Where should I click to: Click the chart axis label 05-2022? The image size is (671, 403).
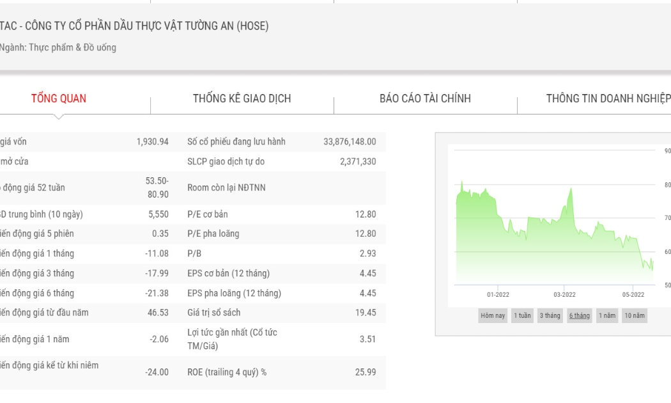[633, 295]
